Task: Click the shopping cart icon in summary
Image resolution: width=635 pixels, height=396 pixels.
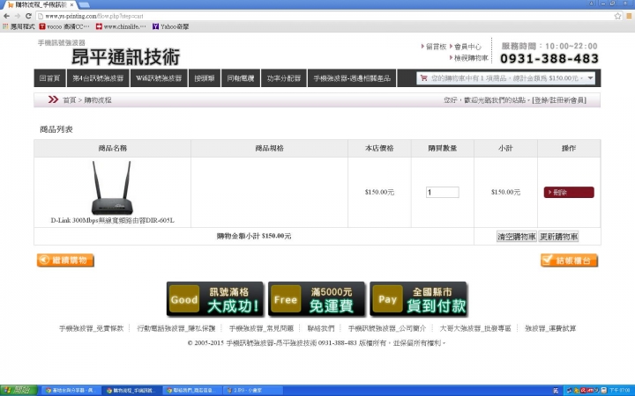Action: coord(423,78)
